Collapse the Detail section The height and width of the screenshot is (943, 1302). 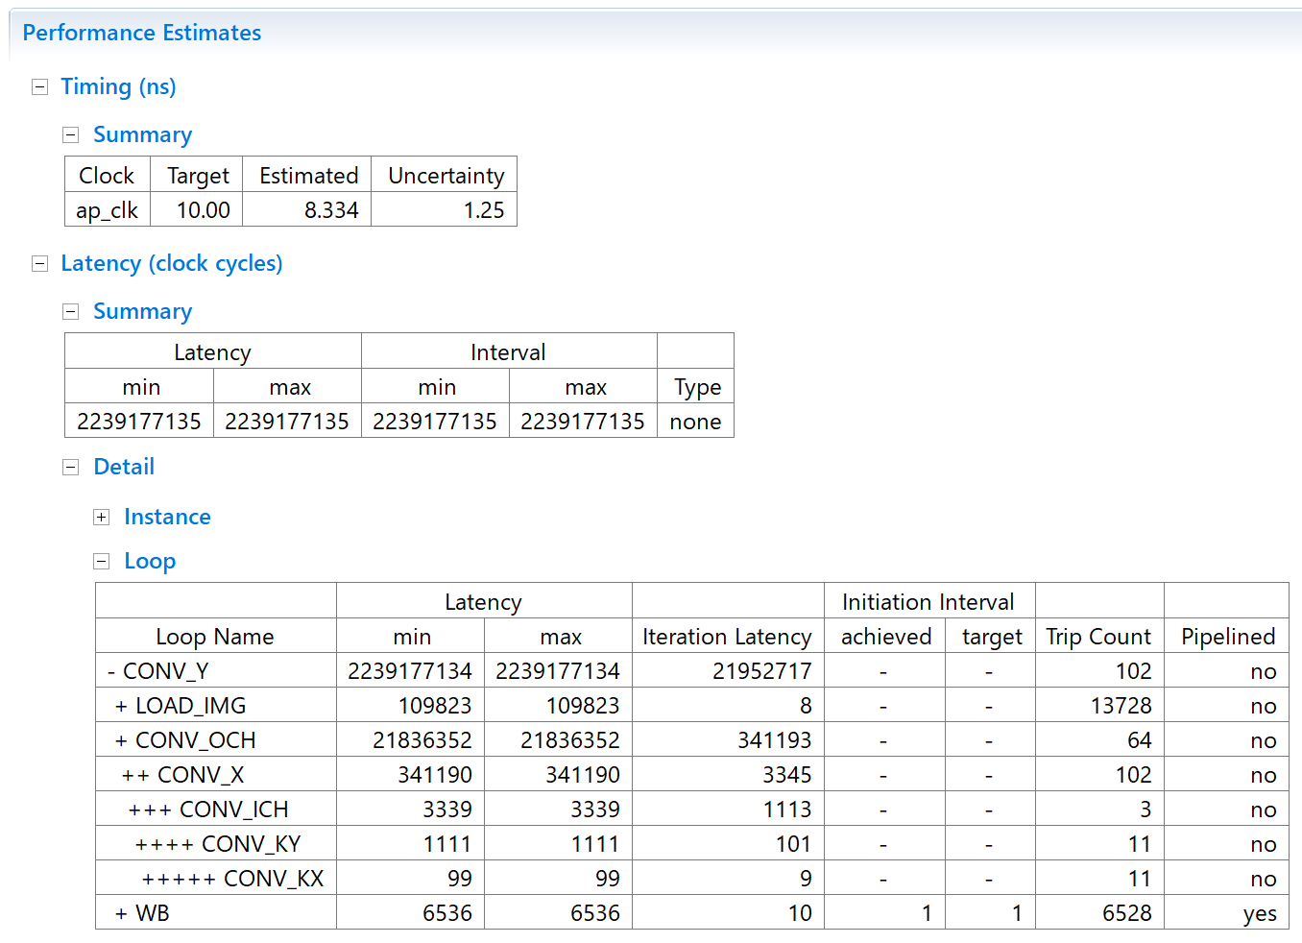pos(70,467)
